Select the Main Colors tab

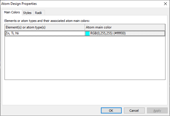(12, 12)
